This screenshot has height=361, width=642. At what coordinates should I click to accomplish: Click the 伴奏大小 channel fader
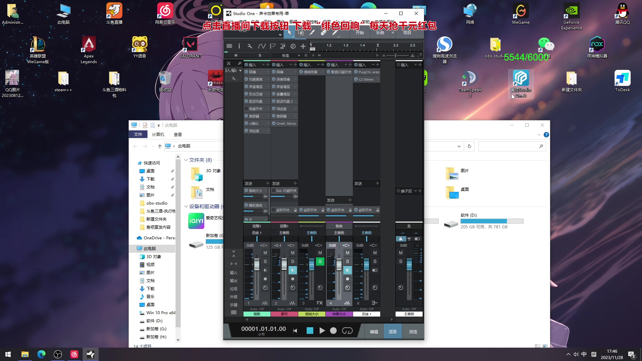click(x=339, y=265)
